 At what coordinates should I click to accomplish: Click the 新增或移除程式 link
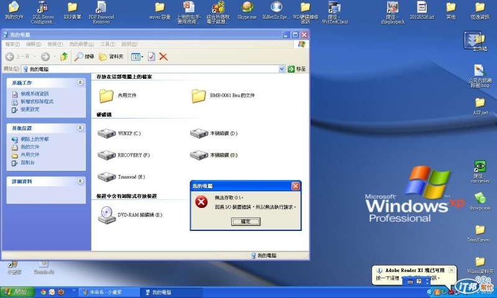tap(37, 102)
